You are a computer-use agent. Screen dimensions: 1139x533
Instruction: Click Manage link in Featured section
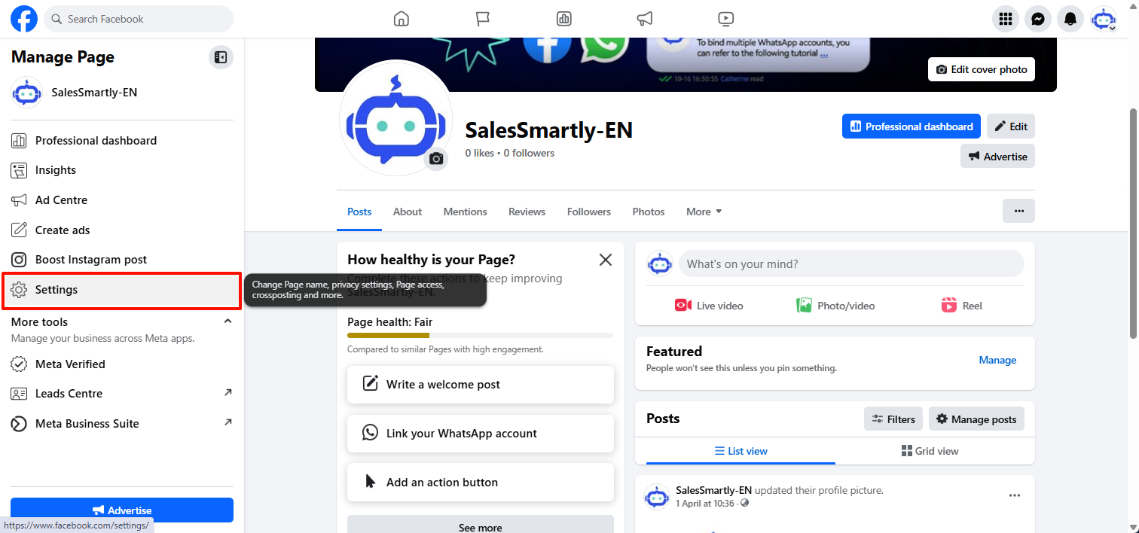click(x=997, y=360)
